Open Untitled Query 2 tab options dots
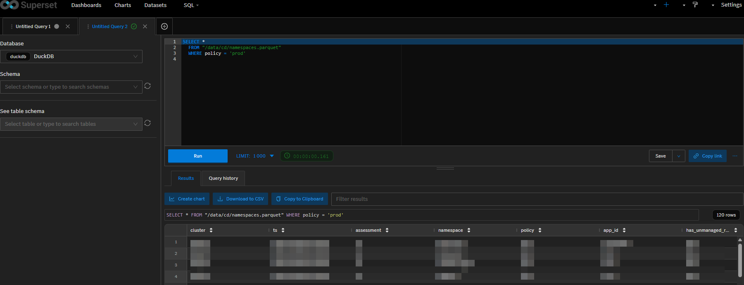Viewport: 744px width, 285px height. tap(88, 26)
